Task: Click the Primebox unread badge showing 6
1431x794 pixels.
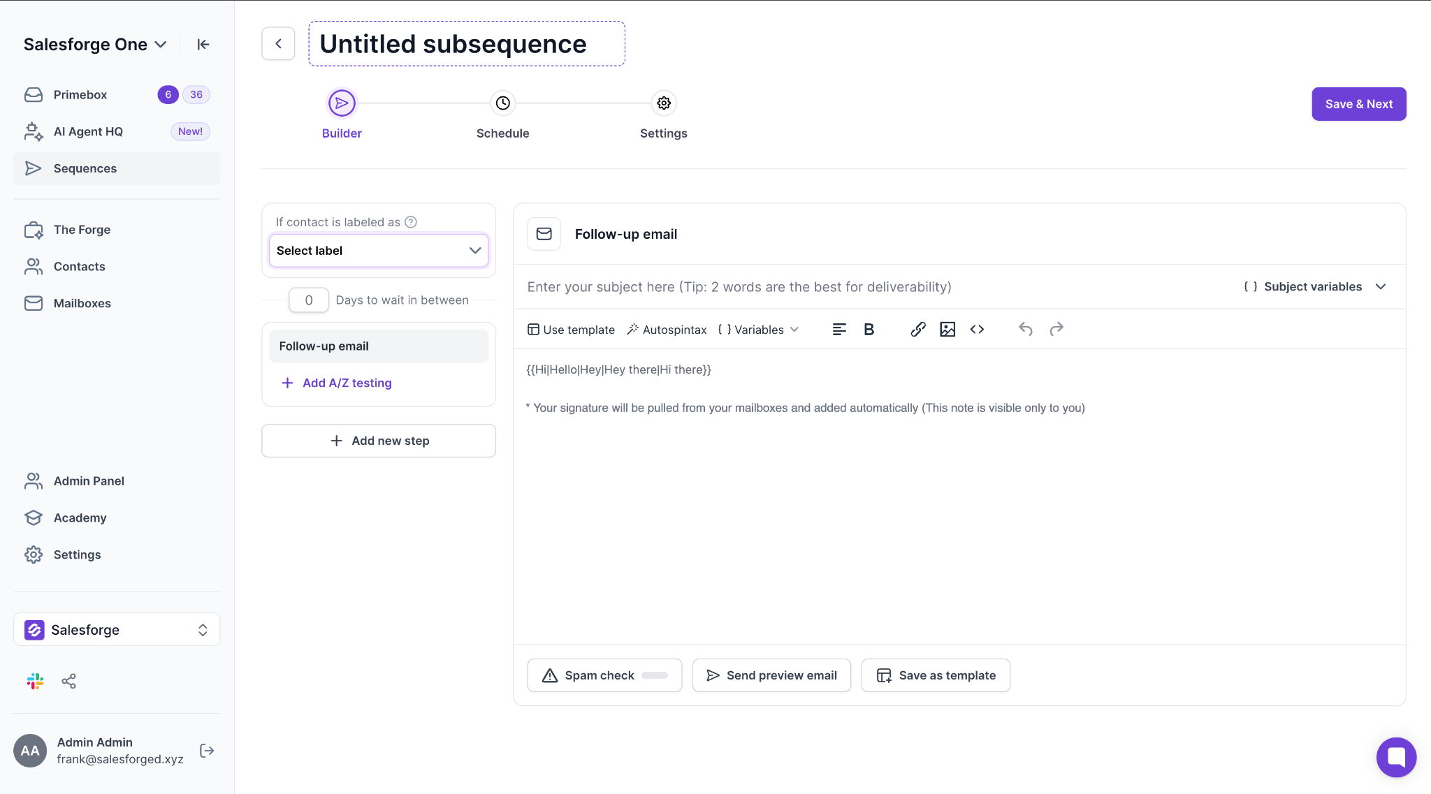Action: click(x=168, y=94)
